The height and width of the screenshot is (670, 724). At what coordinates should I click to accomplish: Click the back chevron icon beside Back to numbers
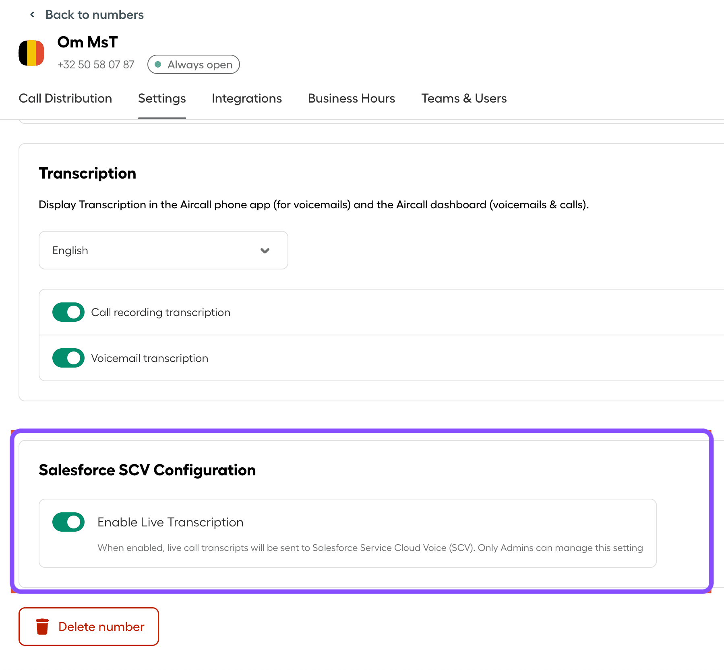point(32,14)
